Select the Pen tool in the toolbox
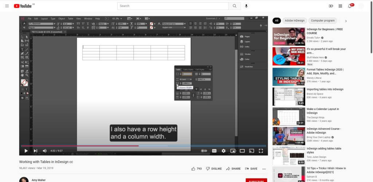This screenshot has width=373, height=182. pos(22,53)
